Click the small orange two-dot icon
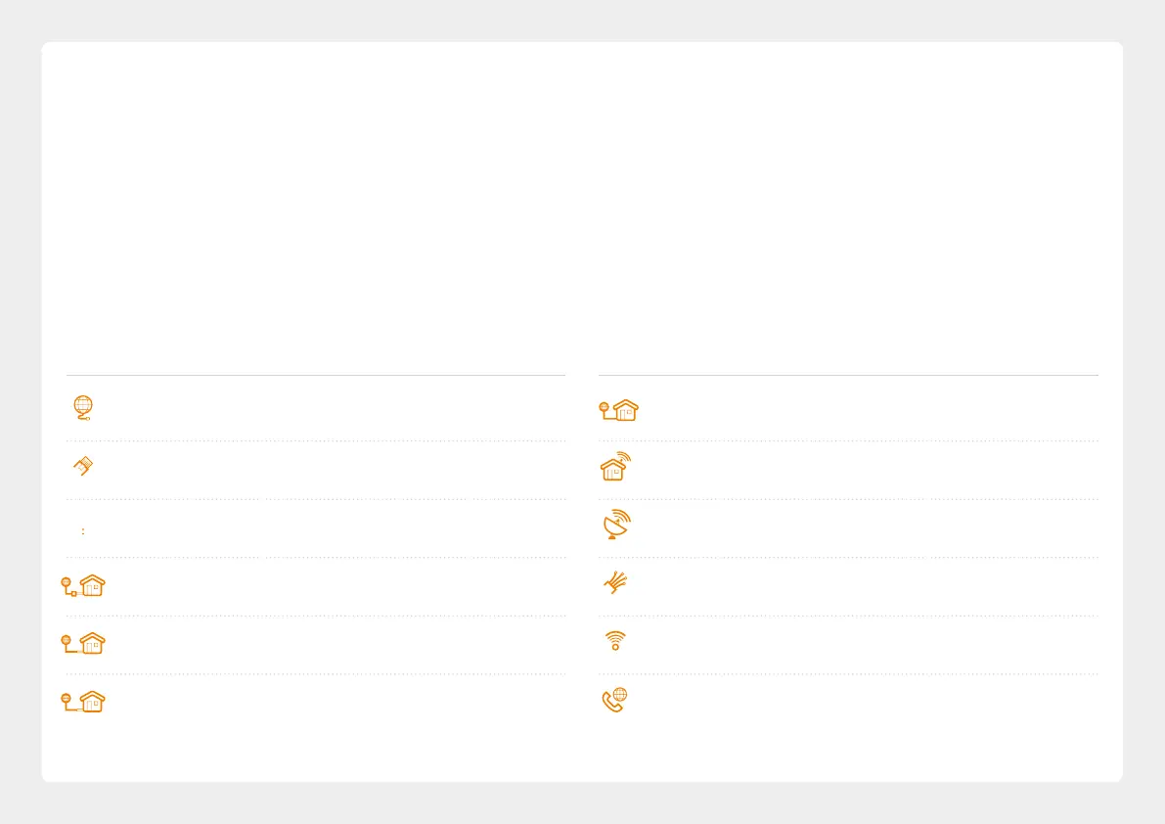Viewport: 1165px width, 824px height. [83, 530]
